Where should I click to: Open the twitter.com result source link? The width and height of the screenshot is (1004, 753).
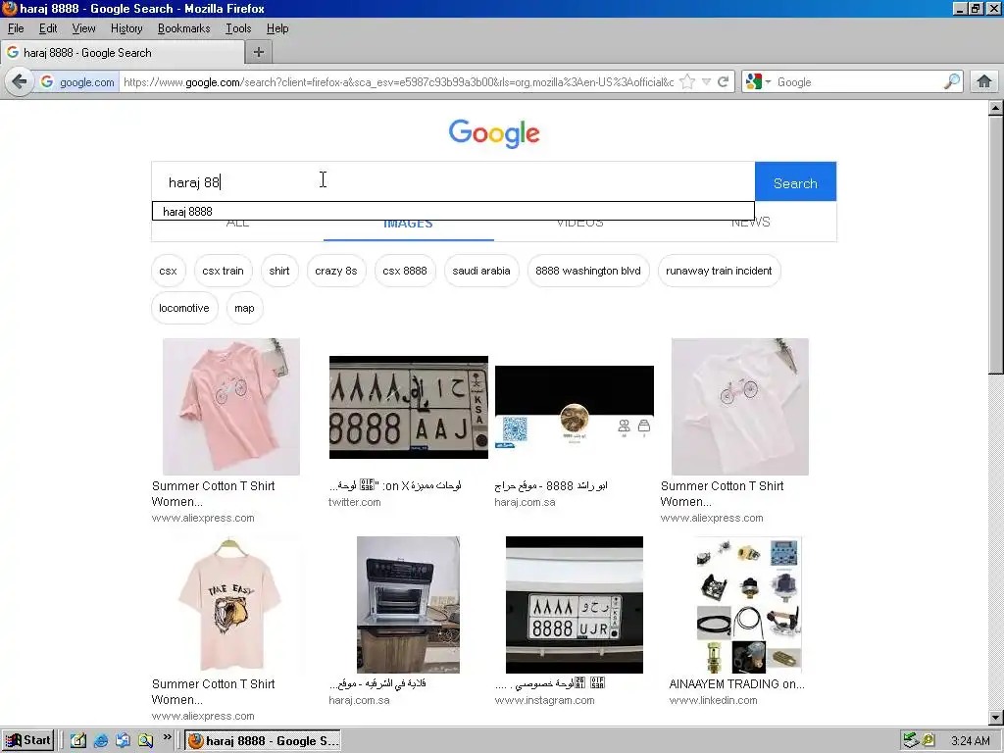[x=354, y=502]
